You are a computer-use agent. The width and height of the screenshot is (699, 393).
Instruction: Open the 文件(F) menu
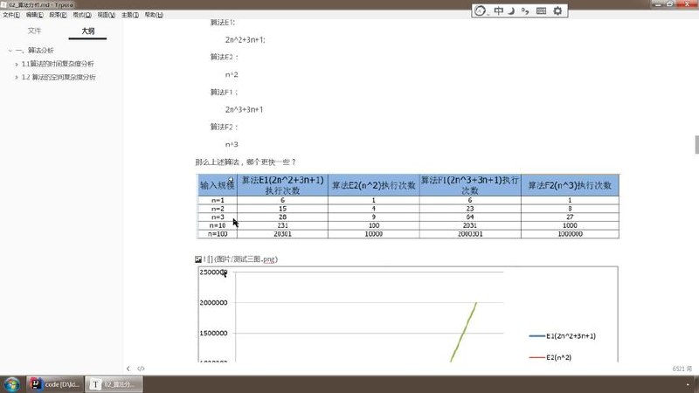[x=11, y=15]
